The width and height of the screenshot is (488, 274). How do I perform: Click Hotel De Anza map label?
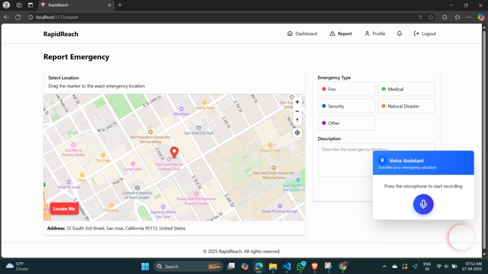(69, 187)
